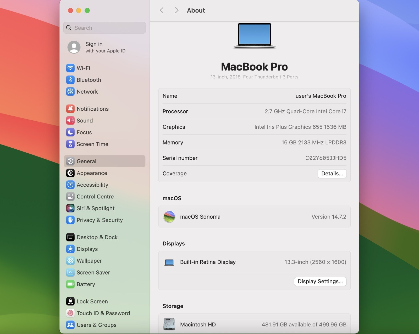This screenshot has height=334, width=419.
Task: Click the Battery icon in sidebar
Action: coord(70,284)
